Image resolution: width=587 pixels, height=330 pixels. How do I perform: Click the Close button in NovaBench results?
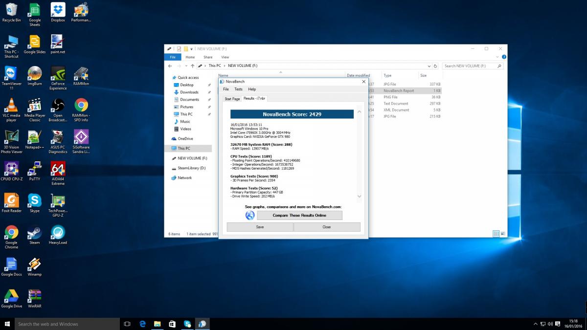pos(327,227)
